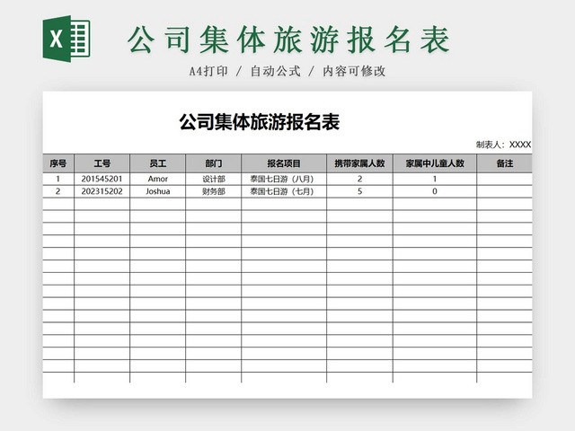Select the 序号 column header

58,163
